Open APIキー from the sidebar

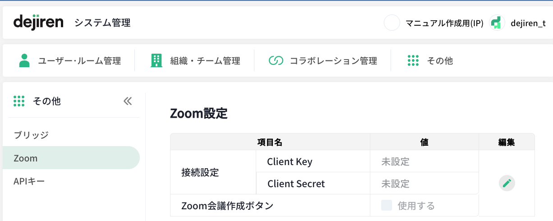29,181
